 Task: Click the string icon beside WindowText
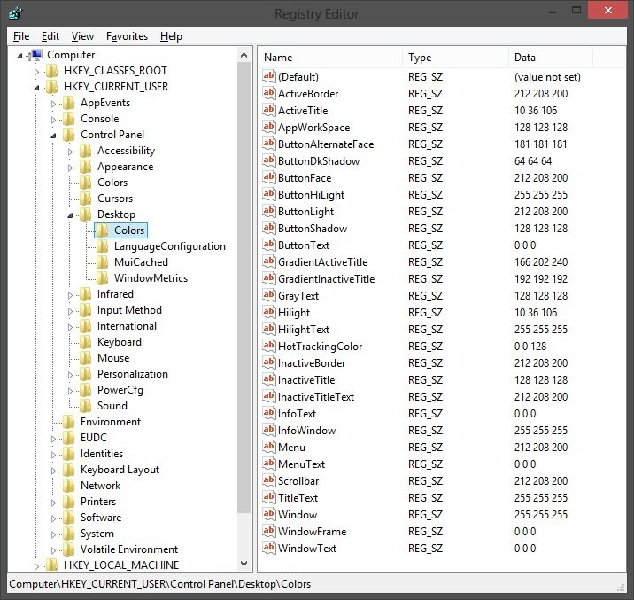[269, 548]
